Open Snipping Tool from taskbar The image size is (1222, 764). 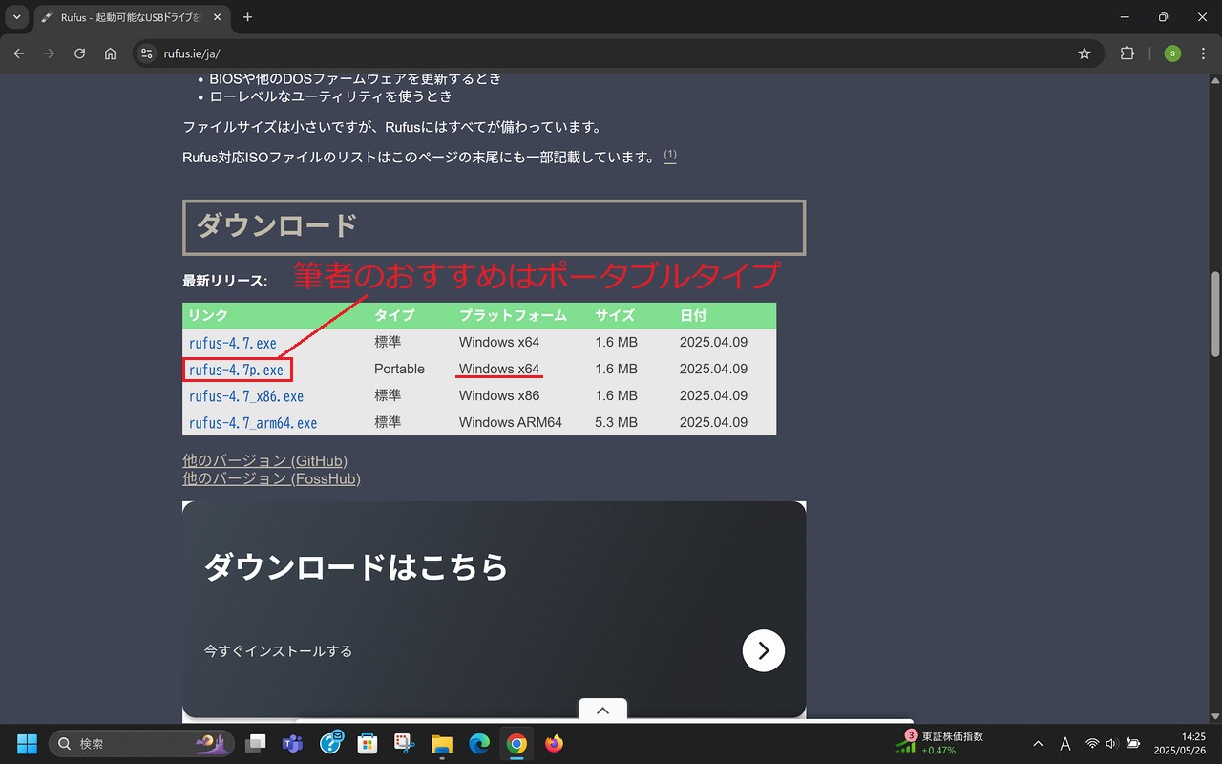point(404,743)
